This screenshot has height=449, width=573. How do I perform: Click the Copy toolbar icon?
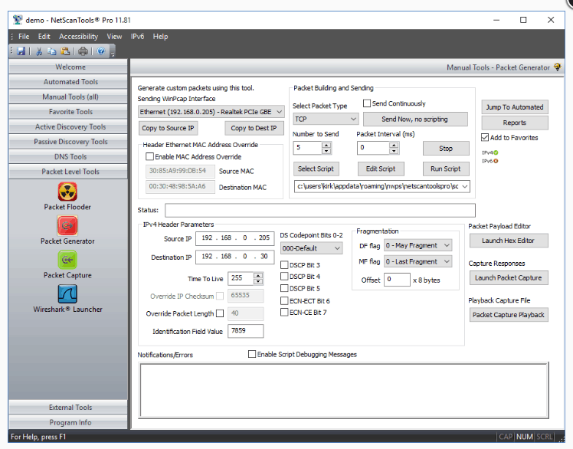point(52,51)
